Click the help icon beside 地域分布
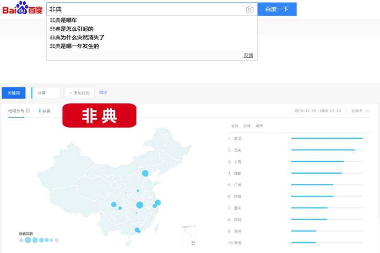Viewport: 380px width, 253px height. click(x=28, y=111)
